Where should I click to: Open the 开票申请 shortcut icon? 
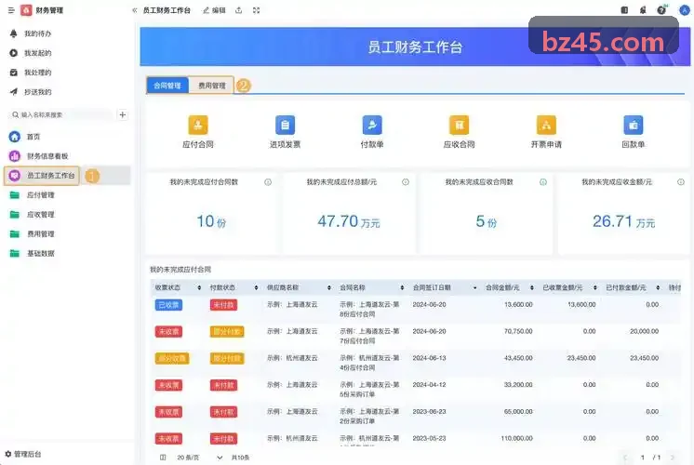[546, 126]
